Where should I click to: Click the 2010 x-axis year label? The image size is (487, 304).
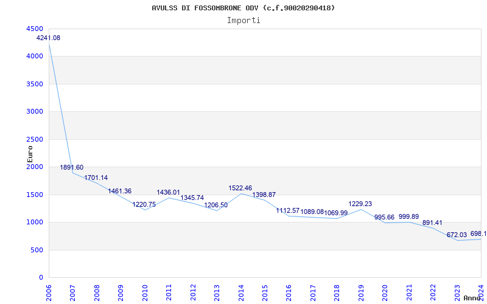pos(145,293)
